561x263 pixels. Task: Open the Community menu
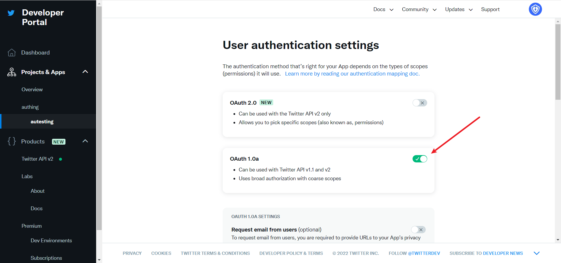point(419,9)
